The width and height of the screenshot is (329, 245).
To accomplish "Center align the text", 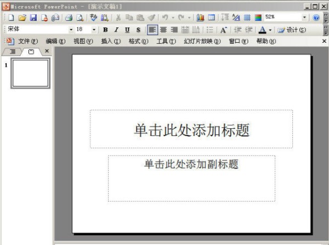I will click(x=163, y=30).
